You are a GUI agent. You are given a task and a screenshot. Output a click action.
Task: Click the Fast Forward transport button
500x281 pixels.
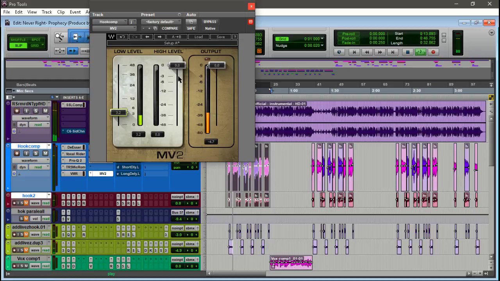pos(380,52)
